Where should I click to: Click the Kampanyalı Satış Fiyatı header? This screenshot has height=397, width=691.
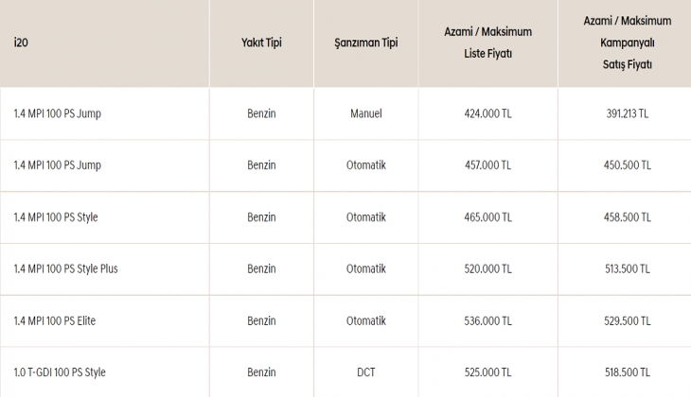click(x=626, y=43)
